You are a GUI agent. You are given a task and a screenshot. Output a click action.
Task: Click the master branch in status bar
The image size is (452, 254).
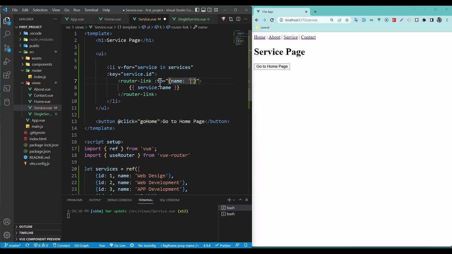(12, 246)
